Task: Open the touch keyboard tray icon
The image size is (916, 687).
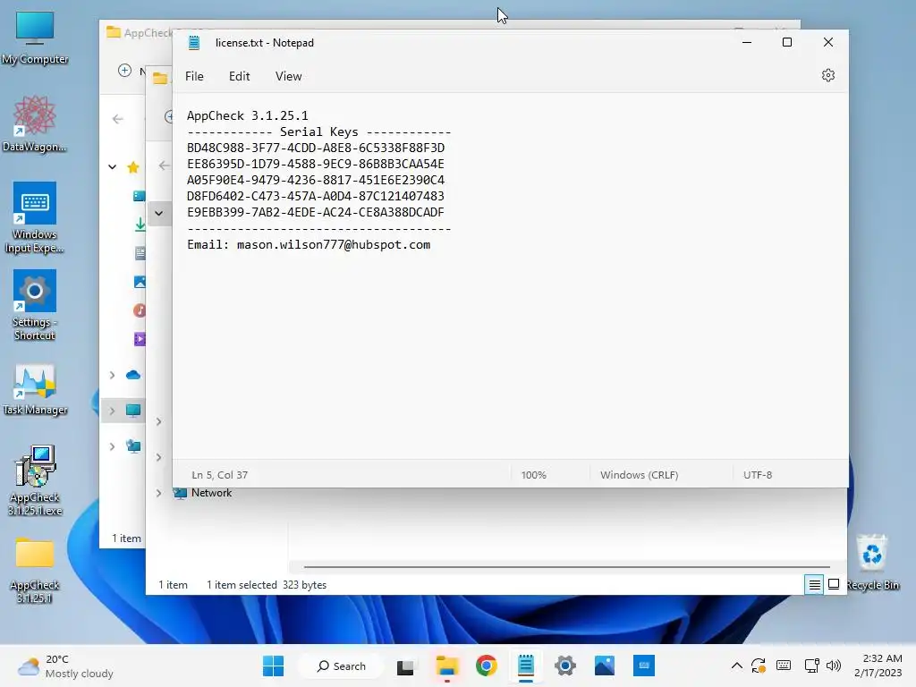Action: pyautogui.click(x=784, y=666)
